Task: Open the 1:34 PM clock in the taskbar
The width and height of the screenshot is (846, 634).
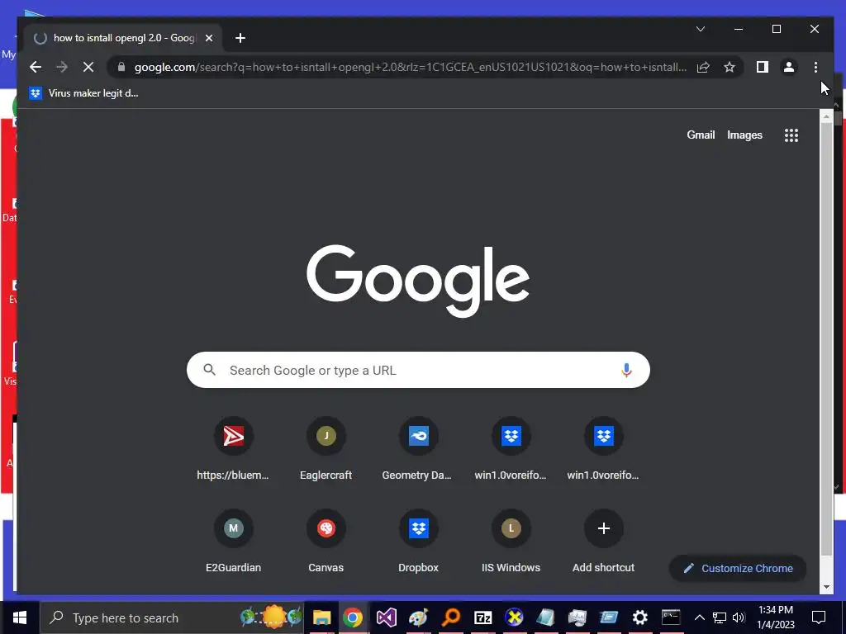Action: (775, 617)
